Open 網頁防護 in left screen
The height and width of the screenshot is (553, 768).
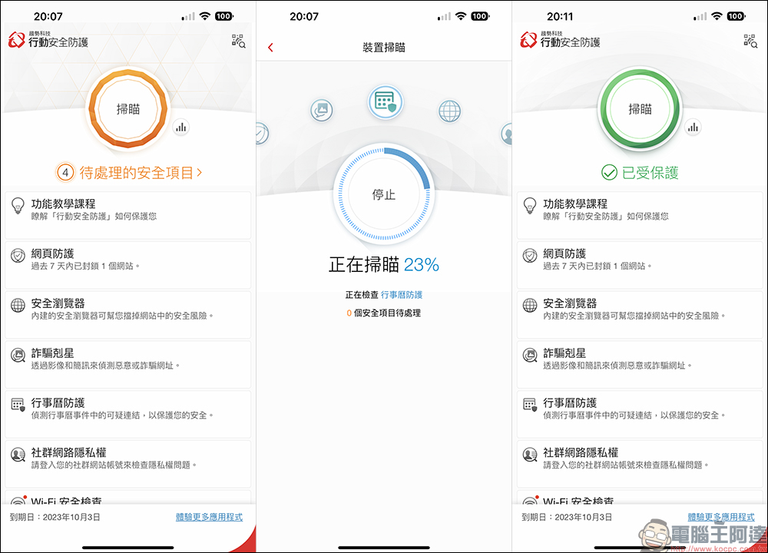coord(127,265)
